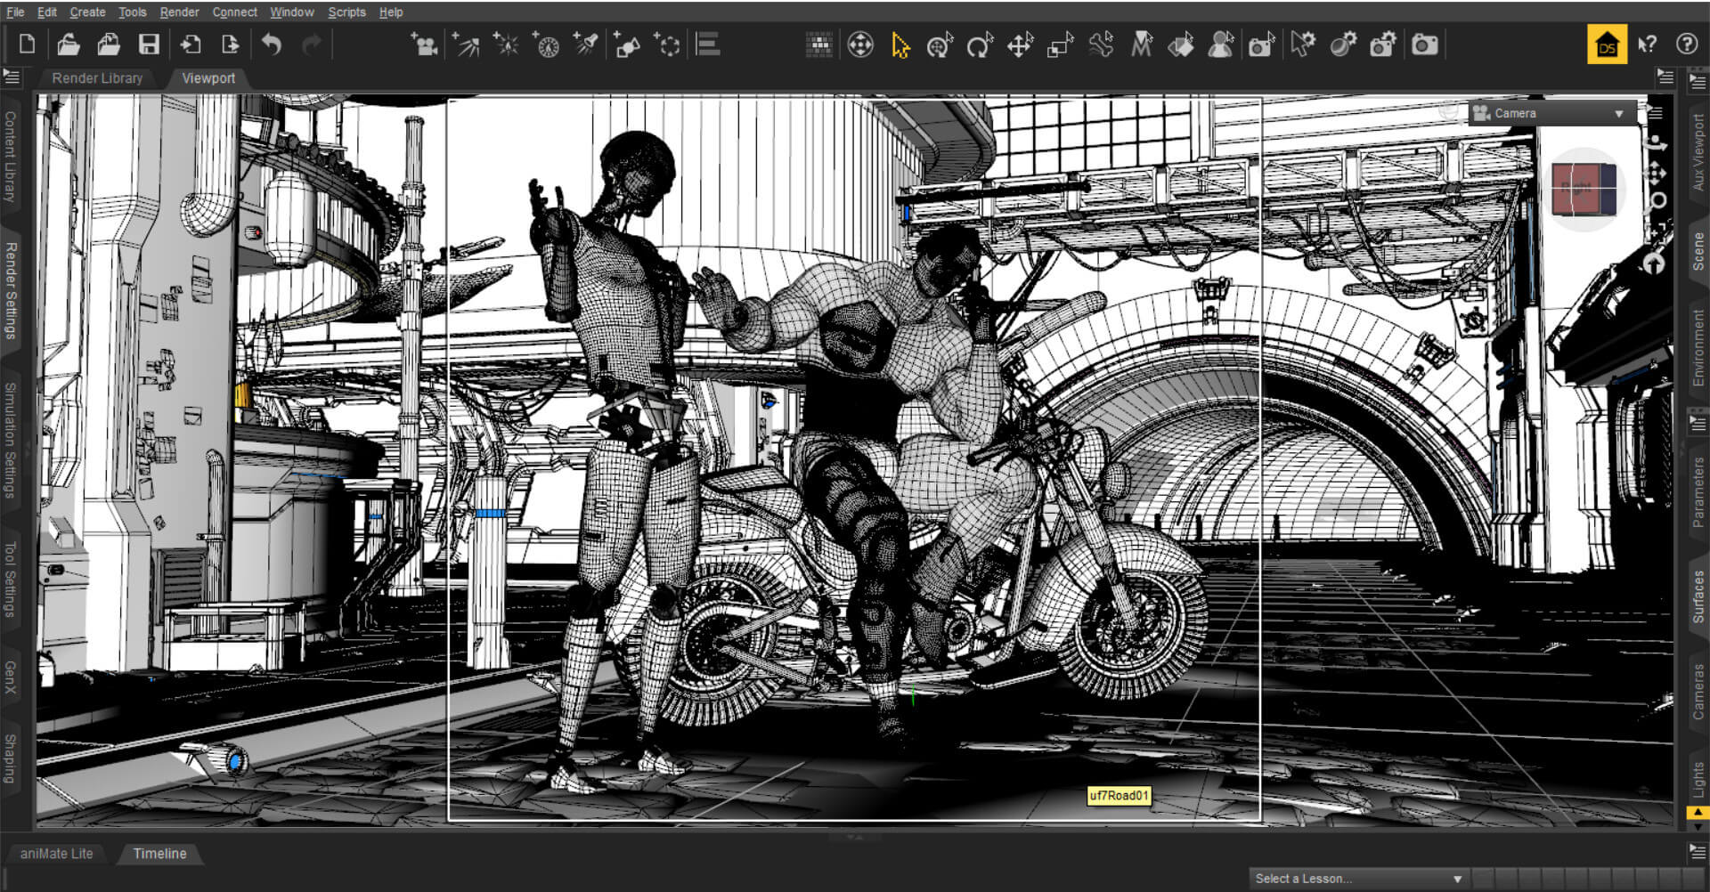Click the frame selection viewport control
The image size is (1710, 892).
1657,233
